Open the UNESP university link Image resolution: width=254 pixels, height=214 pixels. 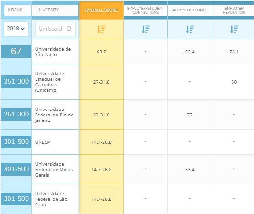point(42,142)
